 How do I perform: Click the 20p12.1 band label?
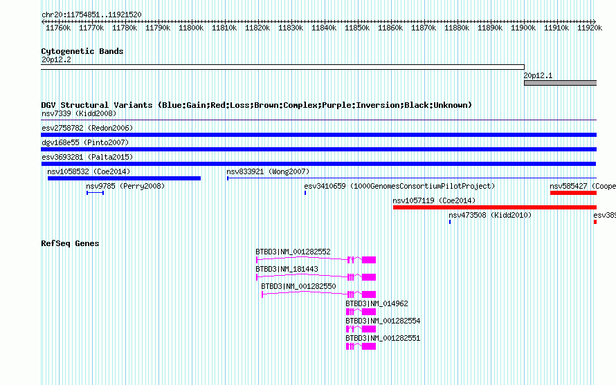pos(538,75)
